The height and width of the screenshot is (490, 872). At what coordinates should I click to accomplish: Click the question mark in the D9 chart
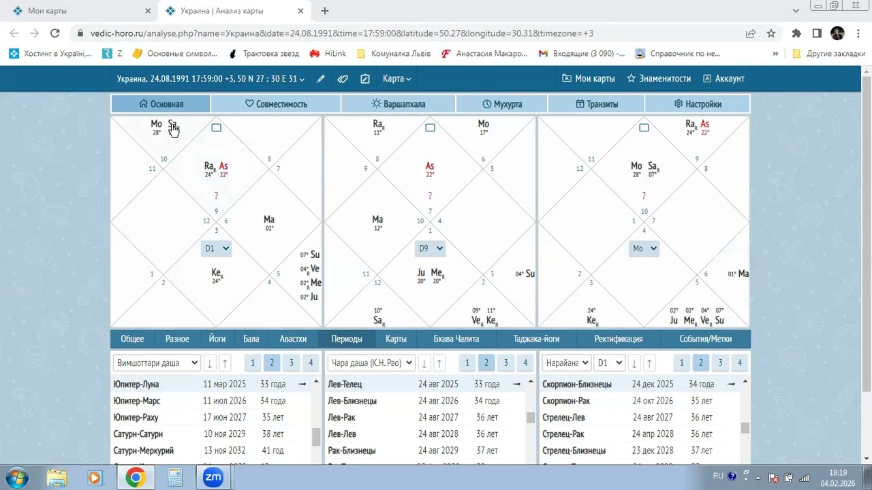pos(430,196)
